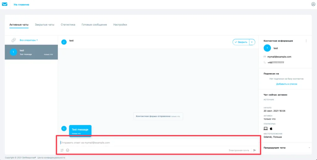Open Центр конфиденциальности footer link
Viewport: 317px width, 160px height.
click(x=51, y=158)
